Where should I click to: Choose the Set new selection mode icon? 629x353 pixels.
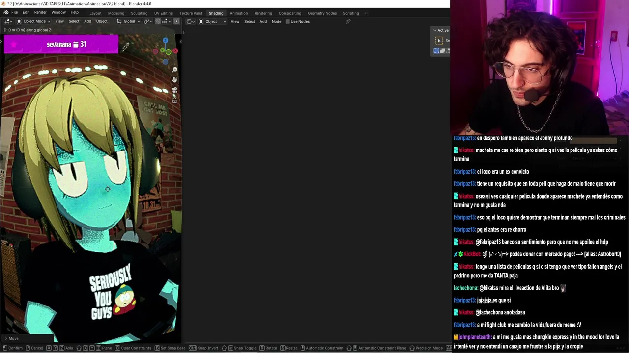click(436, 50)
